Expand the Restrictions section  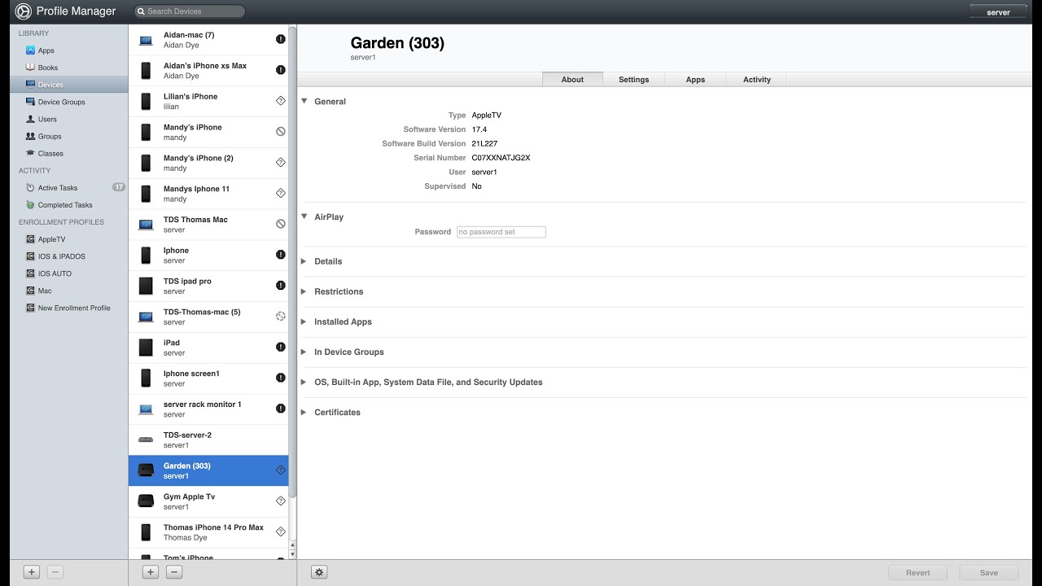[x=304, y=291]
